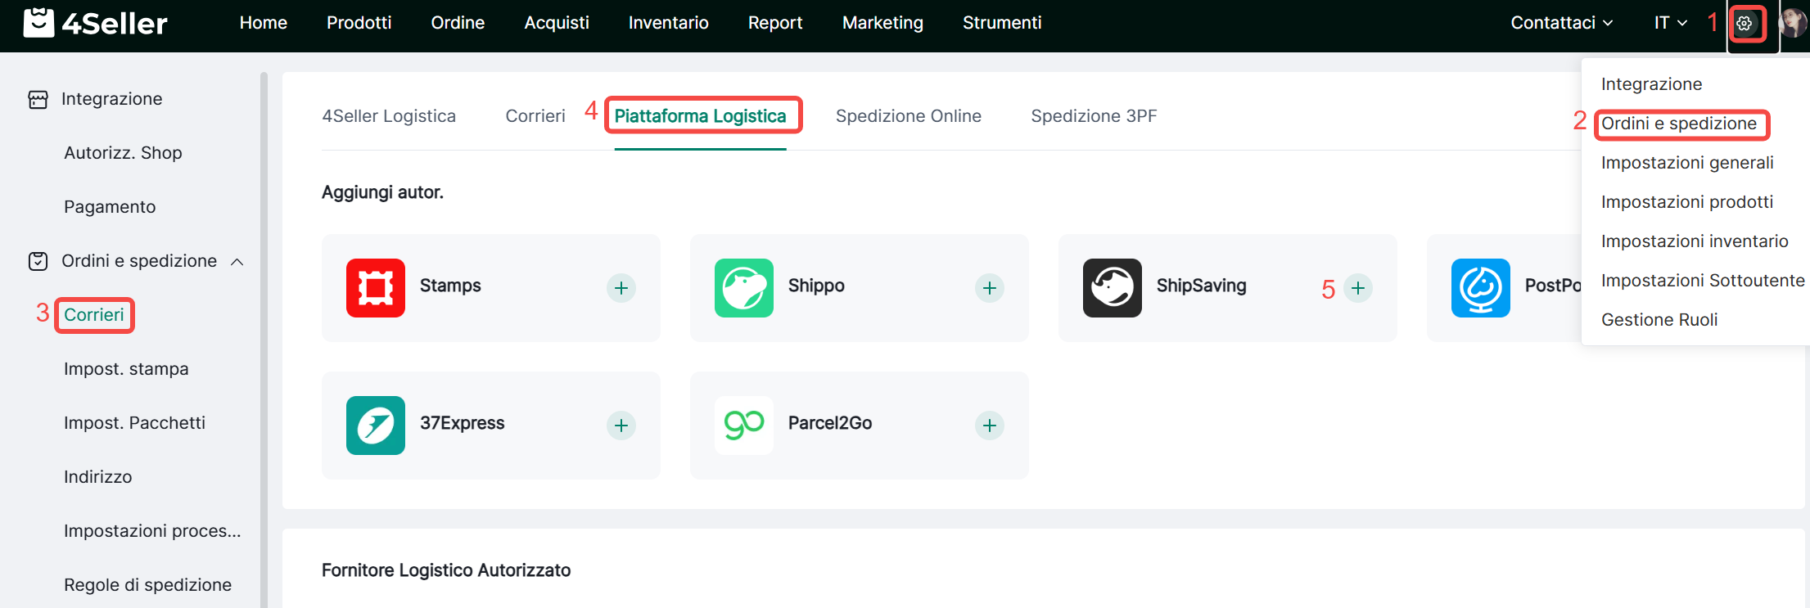This screenshot has width=1810, height=608.
Task: Go to Regole di spedizione
Action: pyautogui.click(x=147, y=585)
